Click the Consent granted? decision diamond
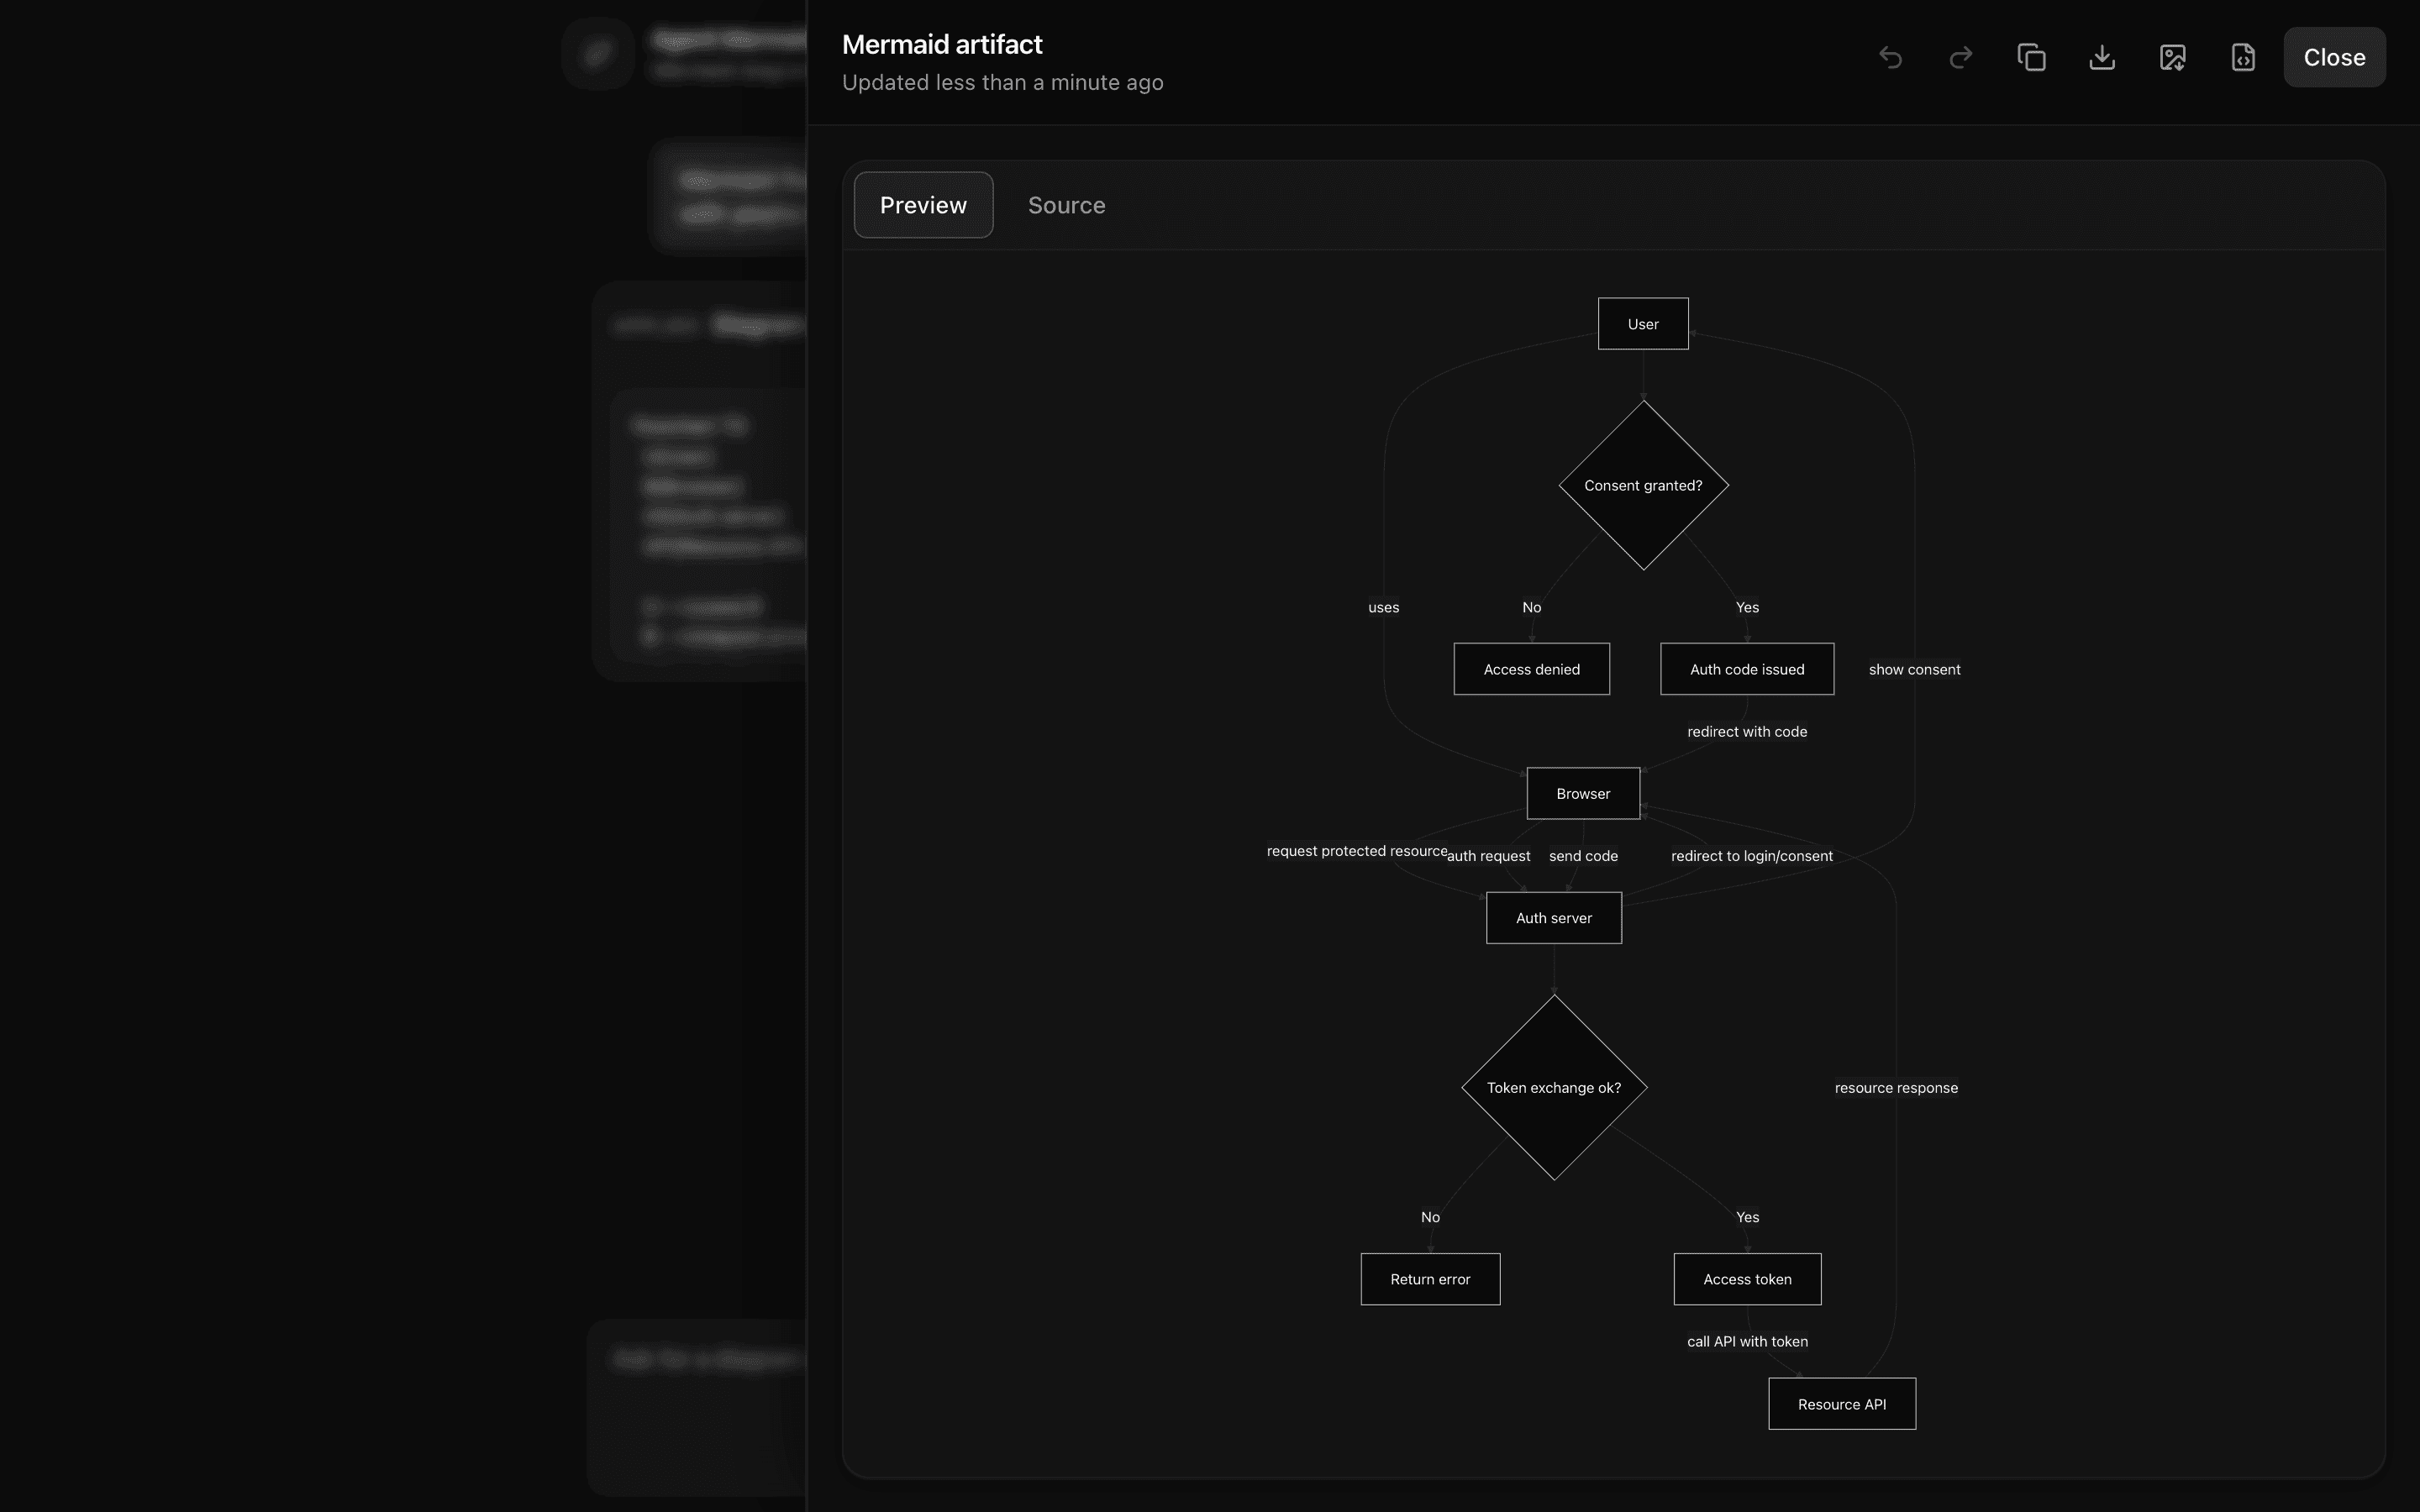The image size is (2420, 1512). pyautogui.click(x=1643, y=486)
